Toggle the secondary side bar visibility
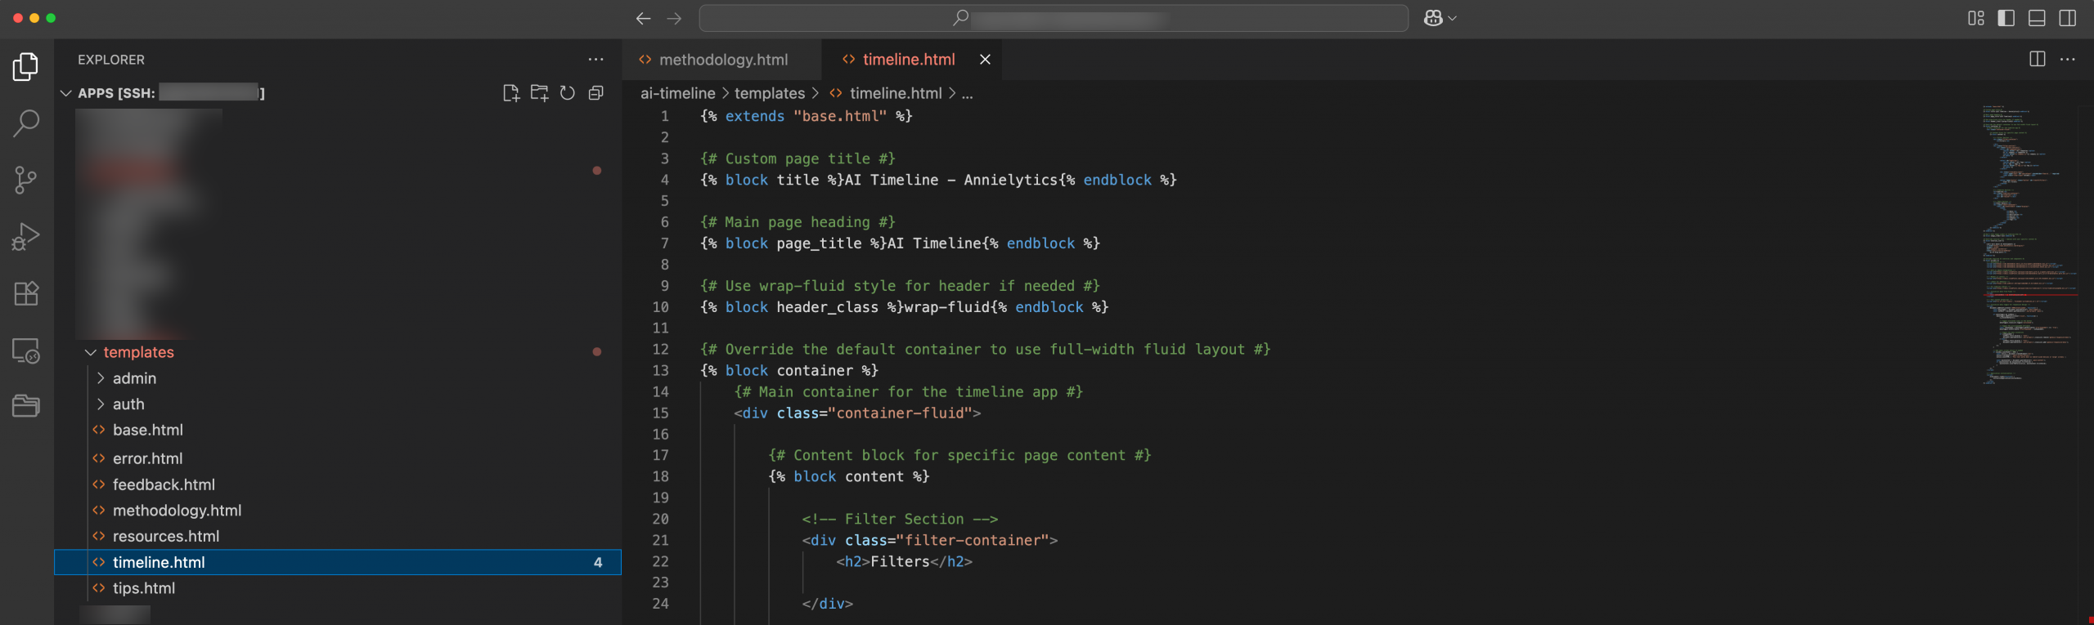Image resolution: width=2094 pixels, height=625 pixels. pos(2067,18)
